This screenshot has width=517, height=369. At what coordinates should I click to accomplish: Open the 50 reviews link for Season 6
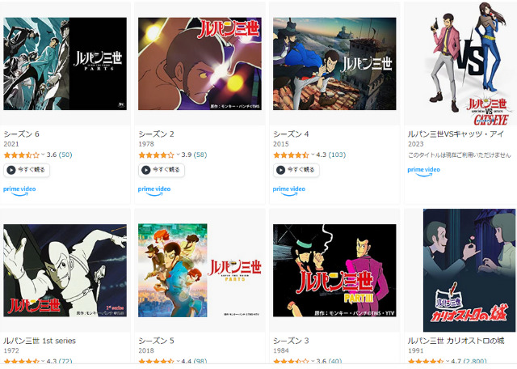[x=65, y=155]
